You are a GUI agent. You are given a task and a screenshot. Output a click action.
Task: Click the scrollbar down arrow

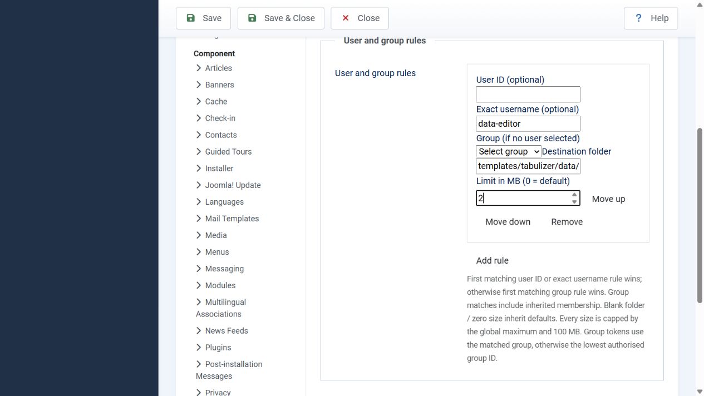coord(700,391)
